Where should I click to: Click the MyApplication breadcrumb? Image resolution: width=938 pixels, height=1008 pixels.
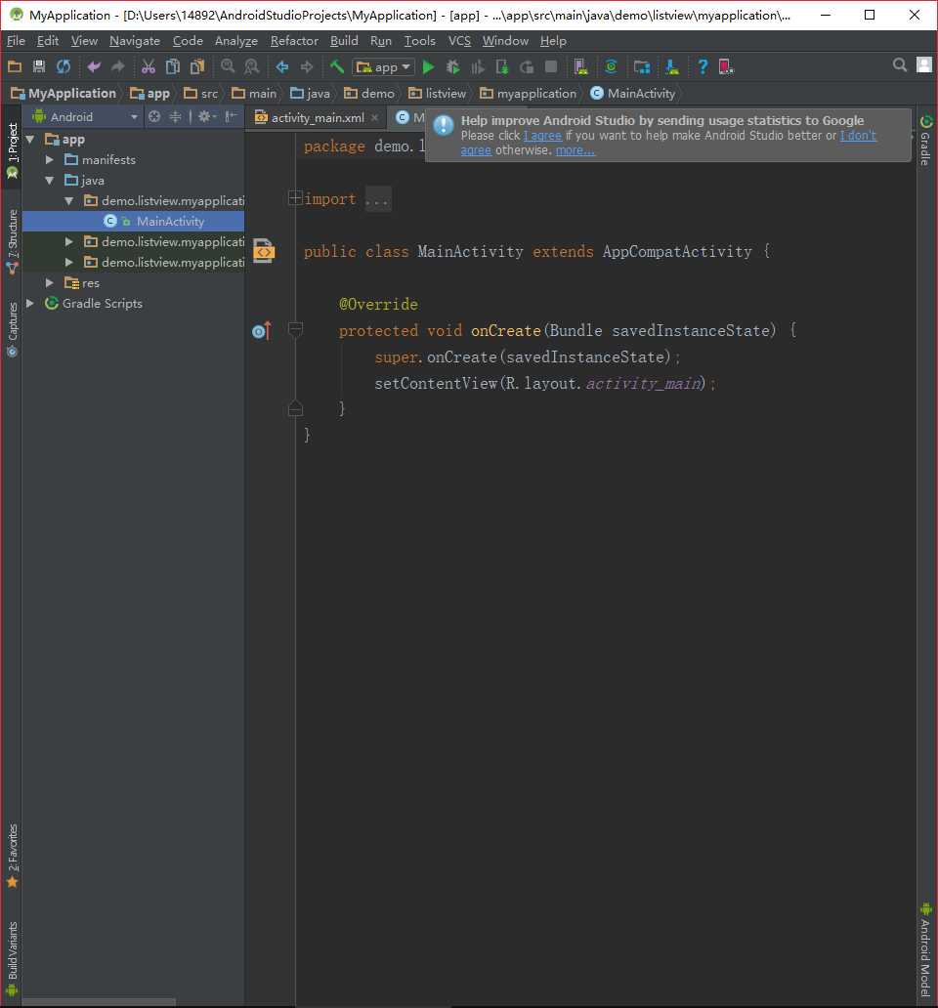[x=64, y=94]
